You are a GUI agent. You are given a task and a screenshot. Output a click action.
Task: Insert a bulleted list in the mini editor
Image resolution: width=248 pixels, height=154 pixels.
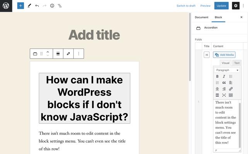click(x=231, y=77)
